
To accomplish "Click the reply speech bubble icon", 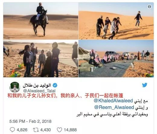I will (x=12, y=130).
